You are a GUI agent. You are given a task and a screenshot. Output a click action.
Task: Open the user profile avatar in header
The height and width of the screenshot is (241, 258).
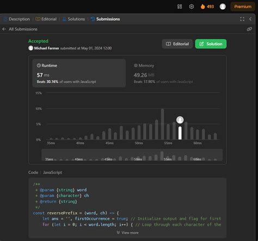click(223, 7)
